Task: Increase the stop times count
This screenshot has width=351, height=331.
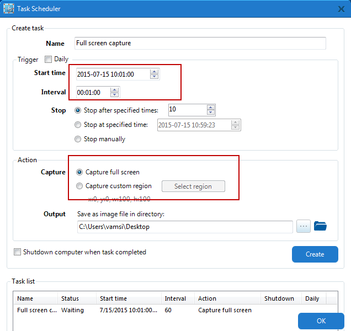Action: coord(211,108)
